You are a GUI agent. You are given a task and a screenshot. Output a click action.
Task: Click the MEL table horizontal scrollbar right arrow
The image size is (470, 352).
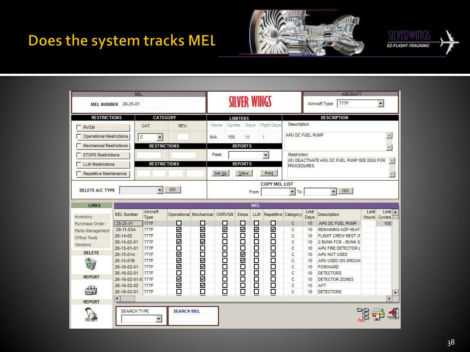click(389, 299)
